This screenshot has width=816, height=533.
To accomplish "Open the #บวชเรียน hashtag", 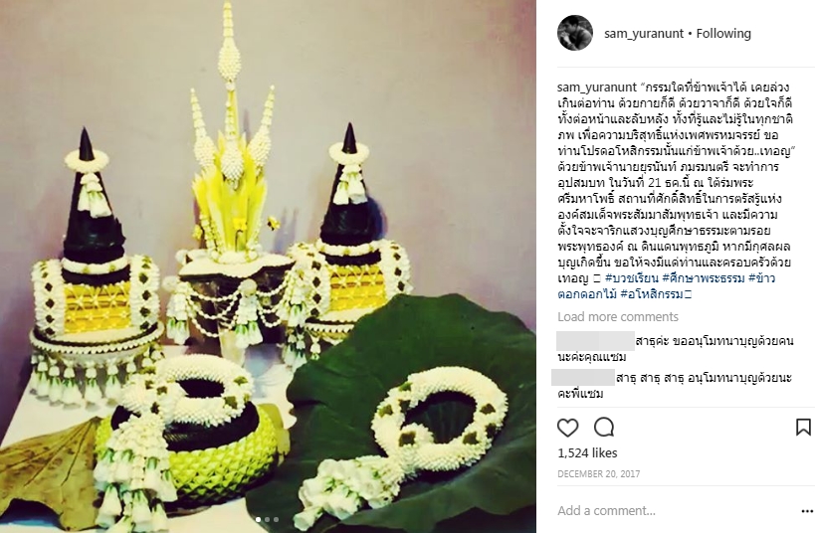I will (632, 278).
